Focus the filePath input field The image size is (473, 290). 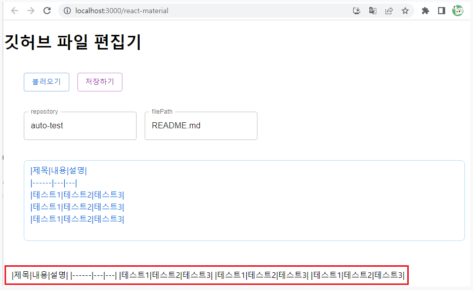(201, 126)
